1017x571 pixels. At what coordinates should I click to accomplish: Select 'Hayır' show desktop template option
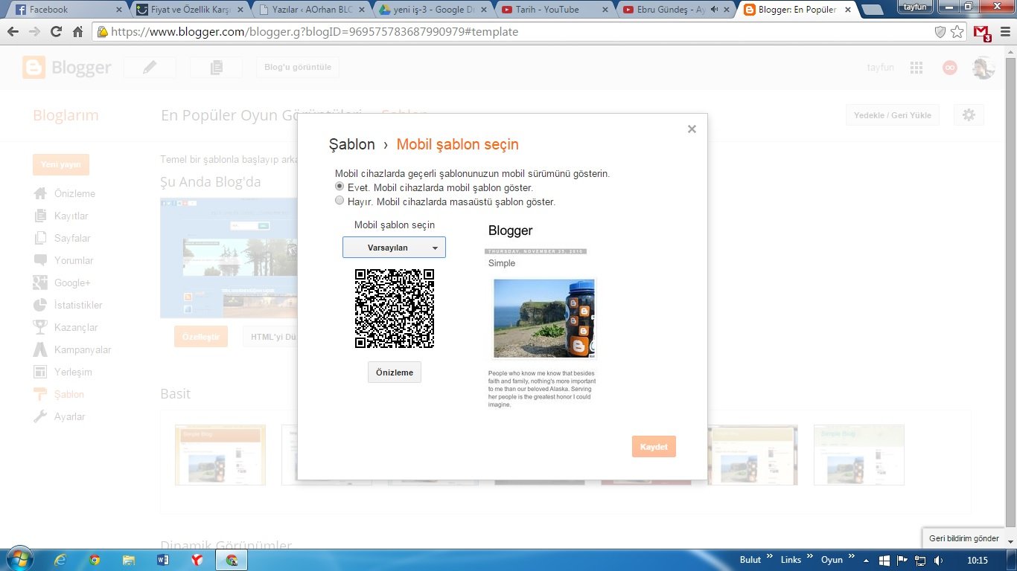tap(339, 201)
